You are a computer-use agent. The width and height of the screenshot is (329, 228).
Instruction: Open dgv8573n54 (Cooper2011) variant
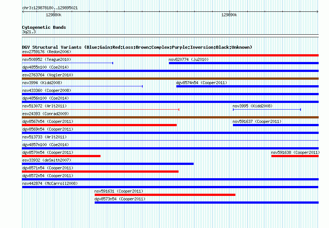(120, 199)
